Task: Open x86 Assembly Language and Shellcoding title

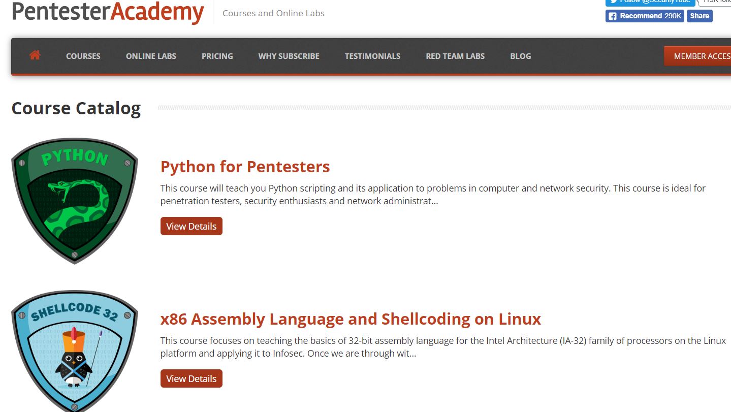Action: point(351,319)
